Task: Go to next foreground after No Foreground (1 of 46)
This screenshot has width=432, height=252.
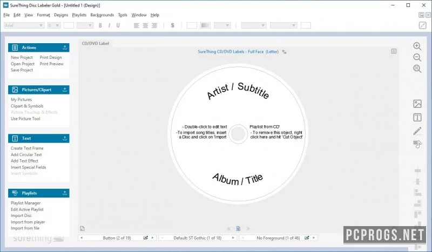Action: pyautogui.click(x=314, y=237)
